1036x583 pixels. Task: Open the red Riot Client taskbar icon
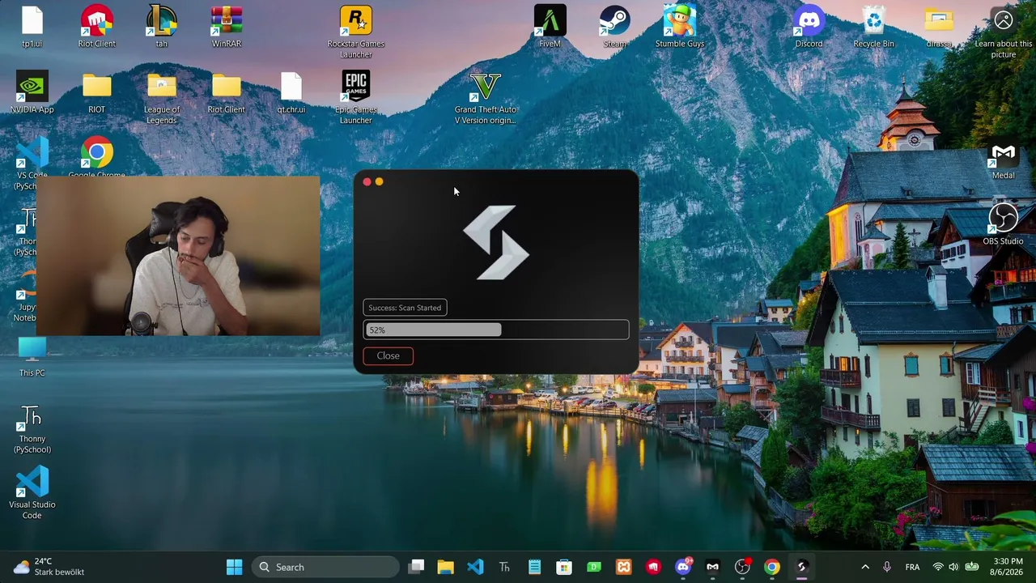tap(653, 567)
